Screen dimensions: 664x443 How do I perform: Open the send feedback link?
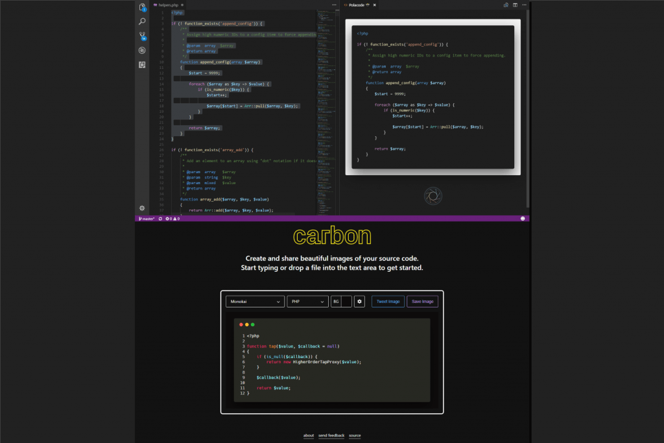[331, 436]
